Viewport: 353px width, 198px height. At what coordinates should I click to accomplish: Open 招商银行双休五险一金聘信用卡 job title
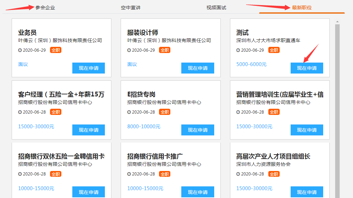[x=61, y=156]
